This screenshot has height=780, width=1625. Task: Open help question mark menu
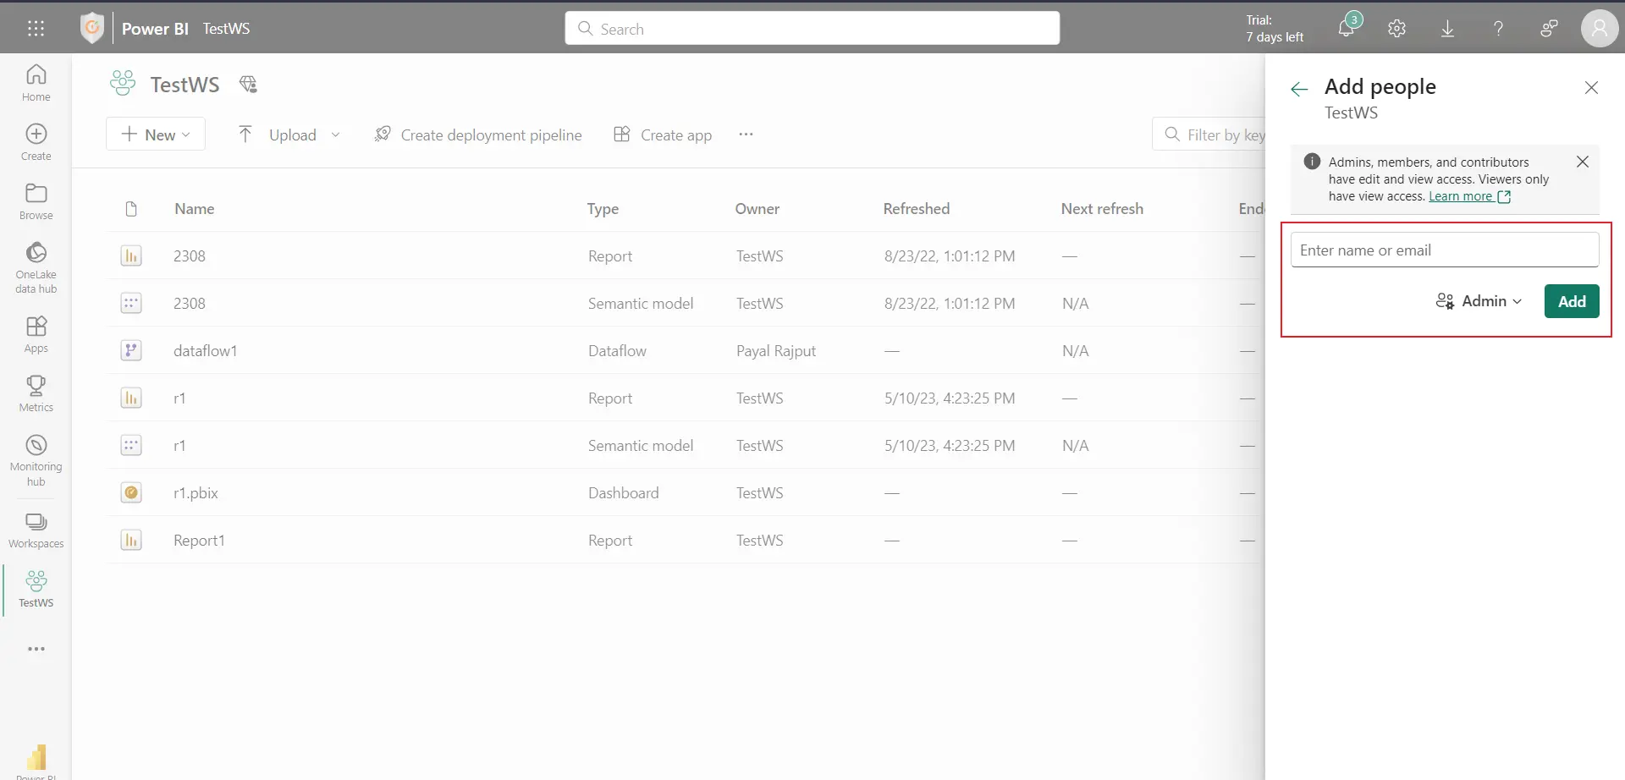click(x=1498, y=28)
